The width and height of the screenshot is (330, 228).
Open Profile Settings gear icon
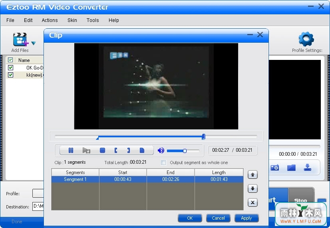click(x=306, y=39)
